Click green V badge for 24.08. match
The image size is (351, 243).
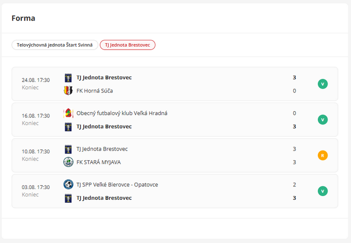point(322,84)
